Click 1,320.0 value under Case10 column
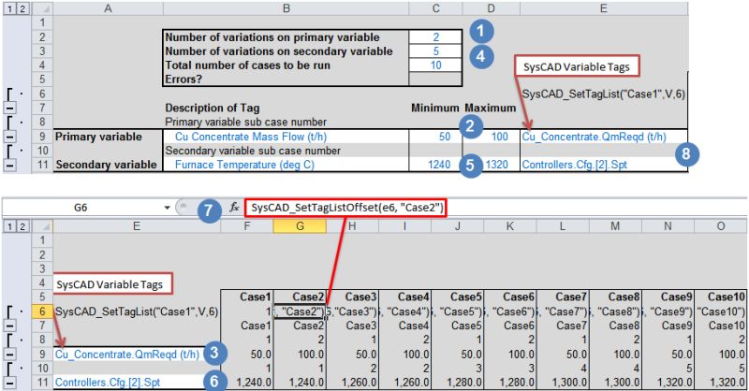749x391 pixels. (x=720, y=383)
